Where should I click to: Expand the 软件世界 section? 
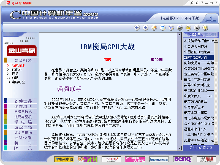[23, 101]
